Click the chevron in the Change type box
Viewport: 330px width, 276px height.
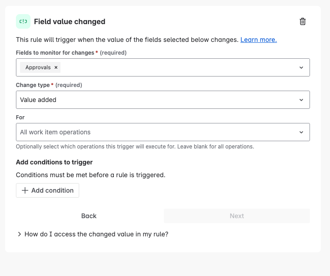[301, 100]
